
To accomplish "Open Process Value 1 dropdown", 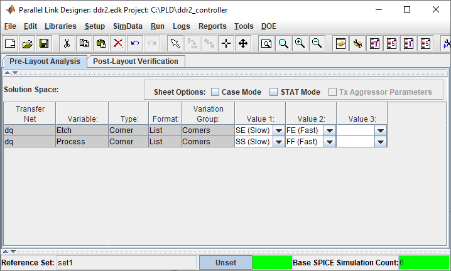I will pos(278,142).
